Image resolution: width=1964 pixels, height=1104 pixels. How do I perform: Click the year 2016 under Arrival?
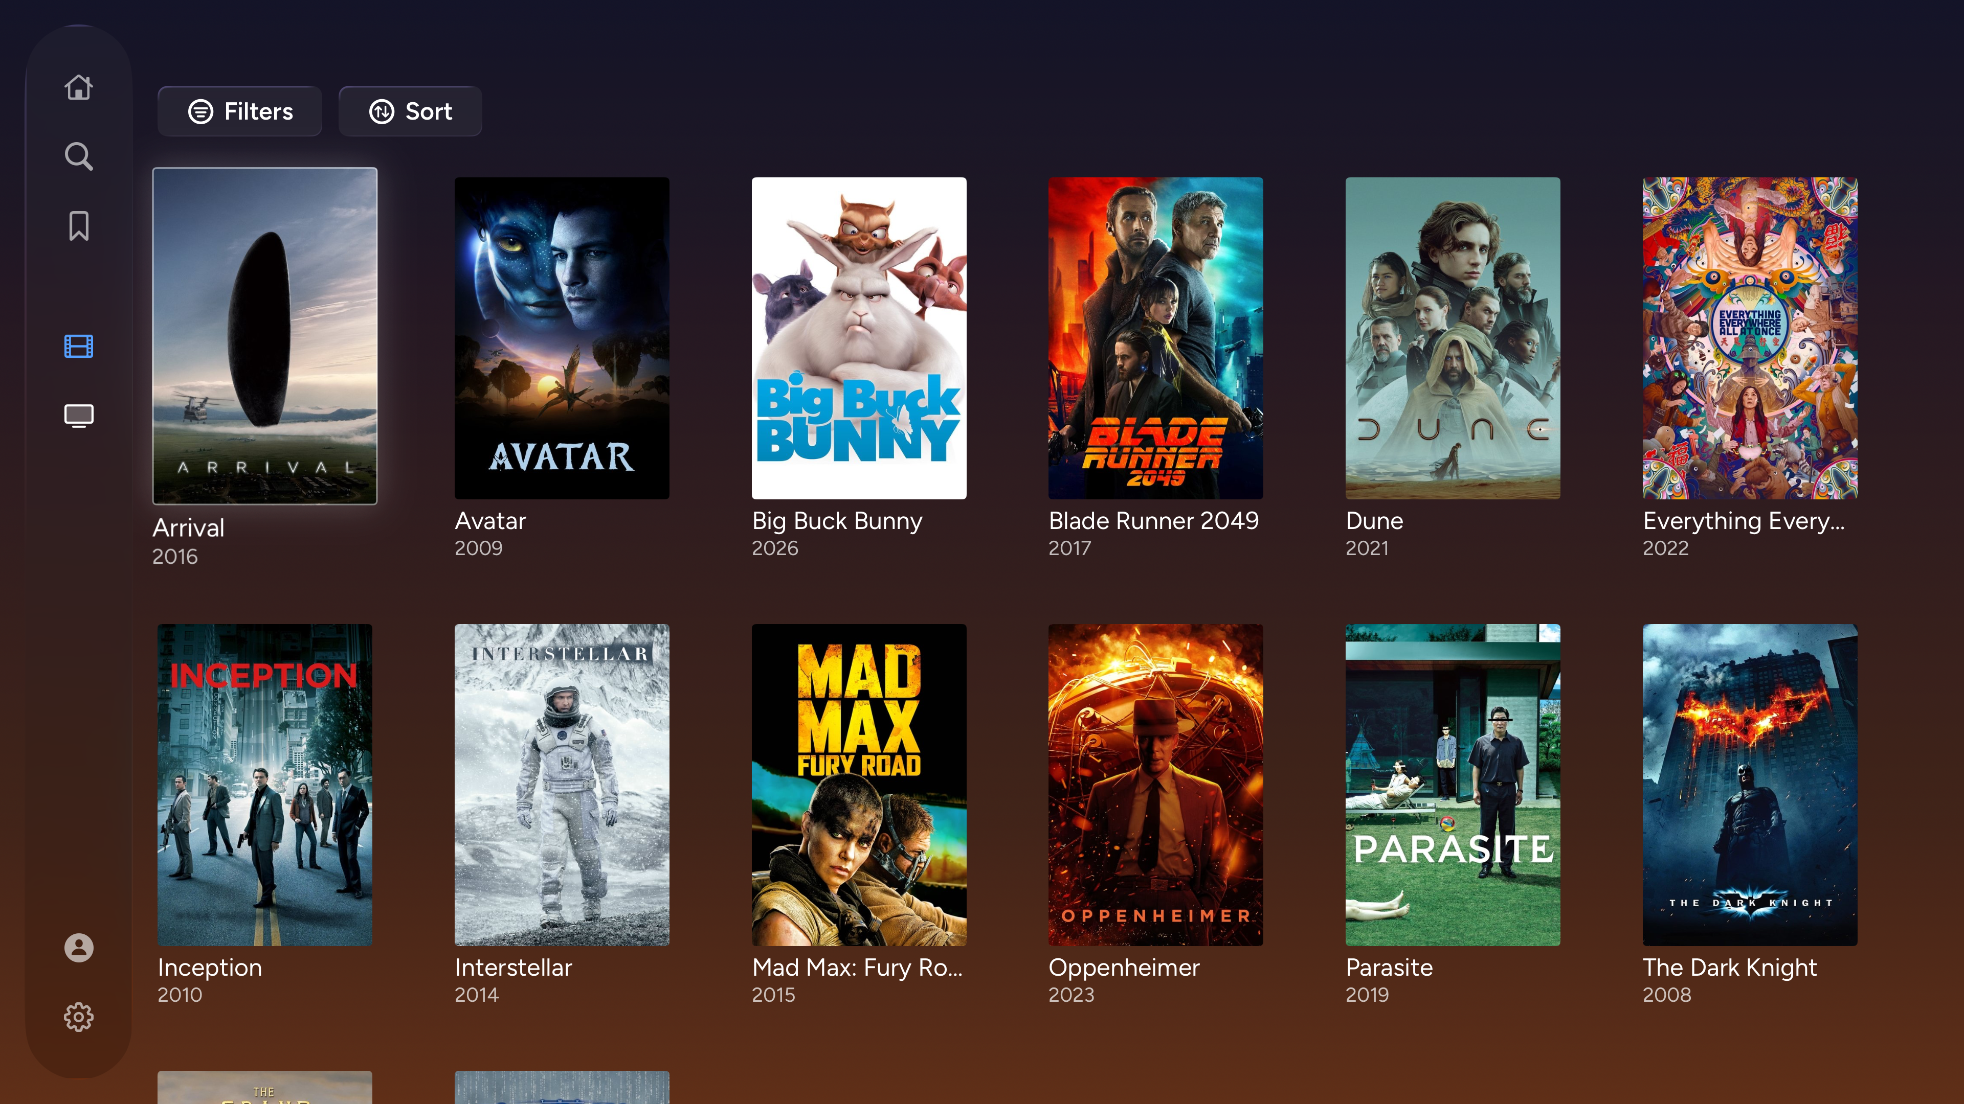174,556
